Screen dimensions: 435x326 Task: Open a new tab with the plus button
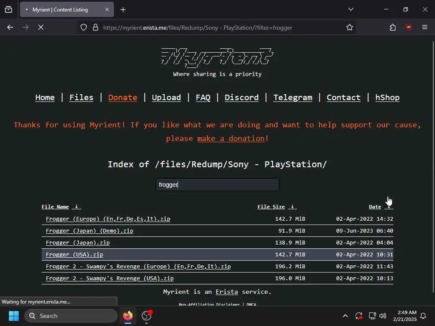click(x=123, y=10)
